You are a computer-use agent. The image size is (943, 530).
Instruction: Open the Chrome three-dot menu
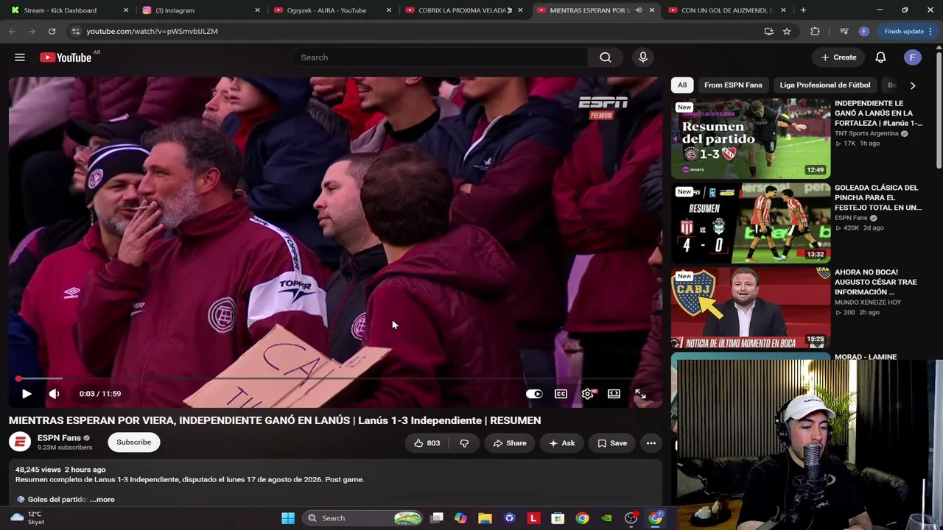931,31
